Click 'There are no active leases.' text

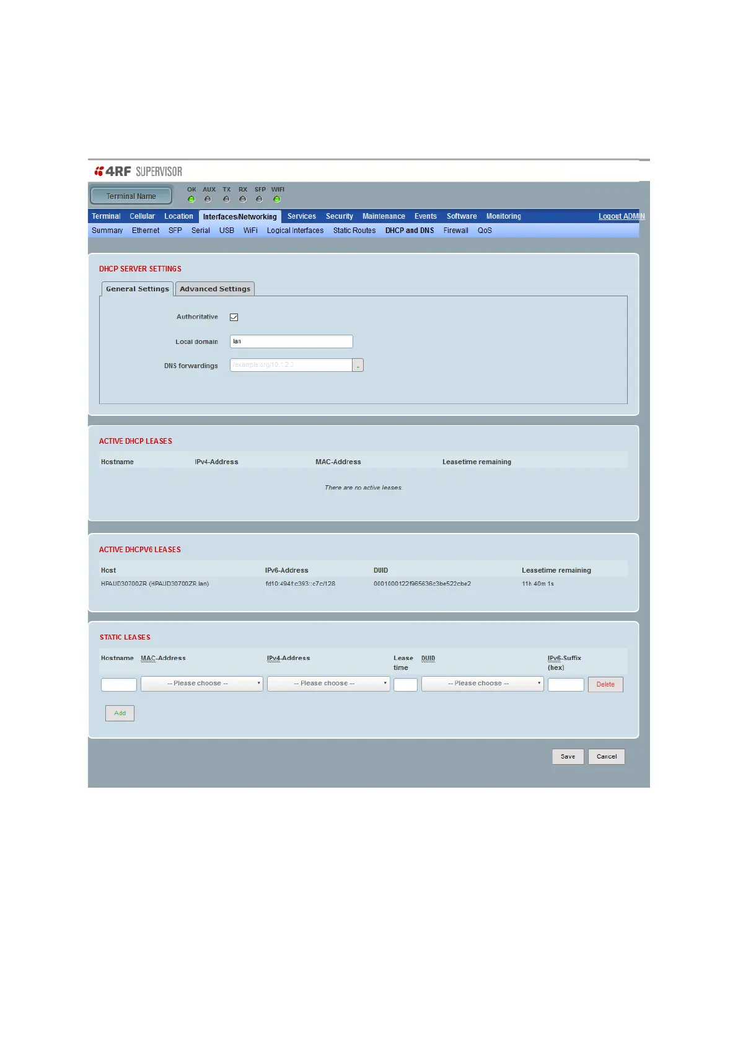click(364, 488)
